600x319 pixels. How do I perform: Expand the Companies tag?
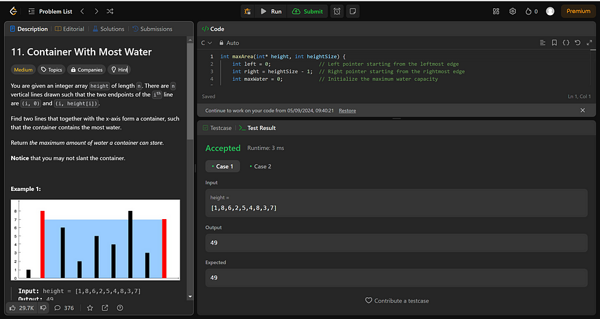(x=86, y=70)
